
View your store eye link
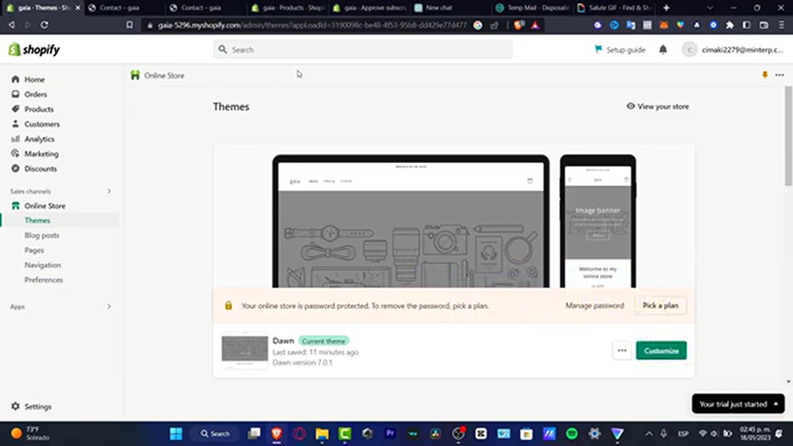658,107
